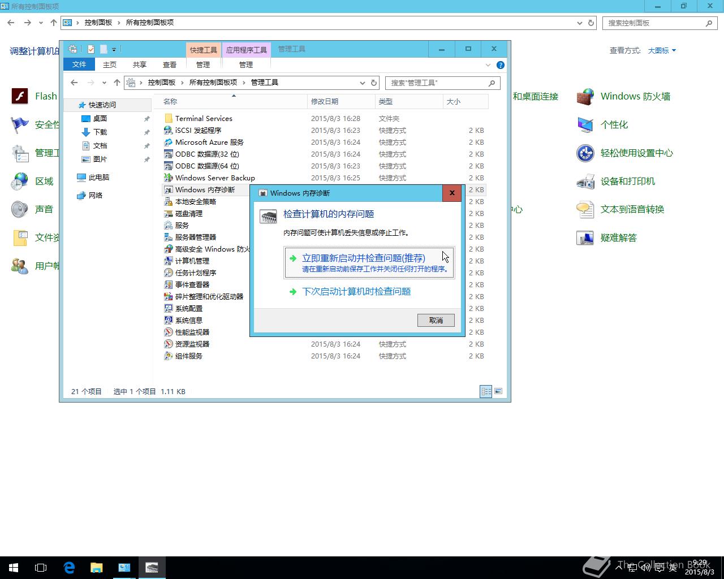Screen dimensions: 724x579
Task: Select the 系统信息 icon
Action: 168,320
